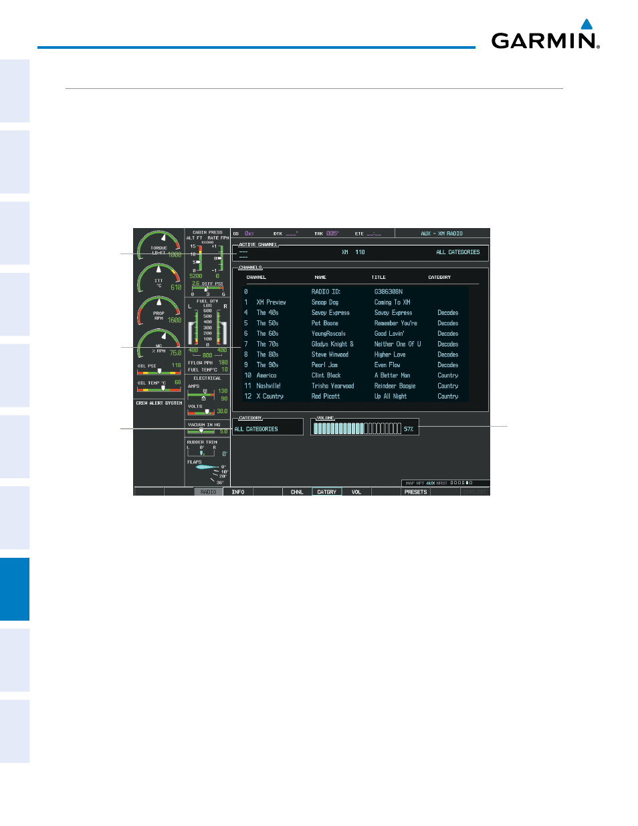Click the TITLE column header
The image size is (638, 826).
(x=379, y=277)
